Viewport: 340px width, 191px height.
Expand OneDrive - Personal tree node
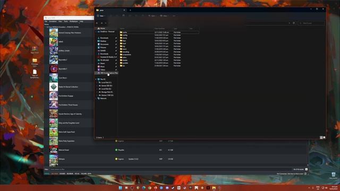click(x=96, y=32)
